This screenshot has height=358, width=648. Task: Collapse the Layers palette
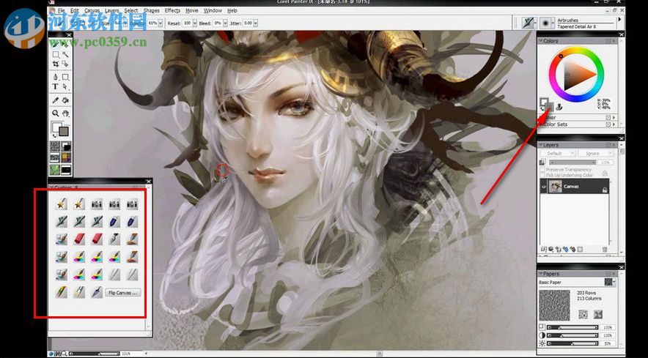pyautogui.click(x=541, y=145)
